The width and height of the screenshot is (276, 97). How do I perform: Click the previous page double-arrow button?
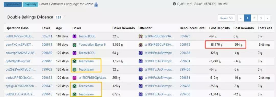tap(241, 18)
